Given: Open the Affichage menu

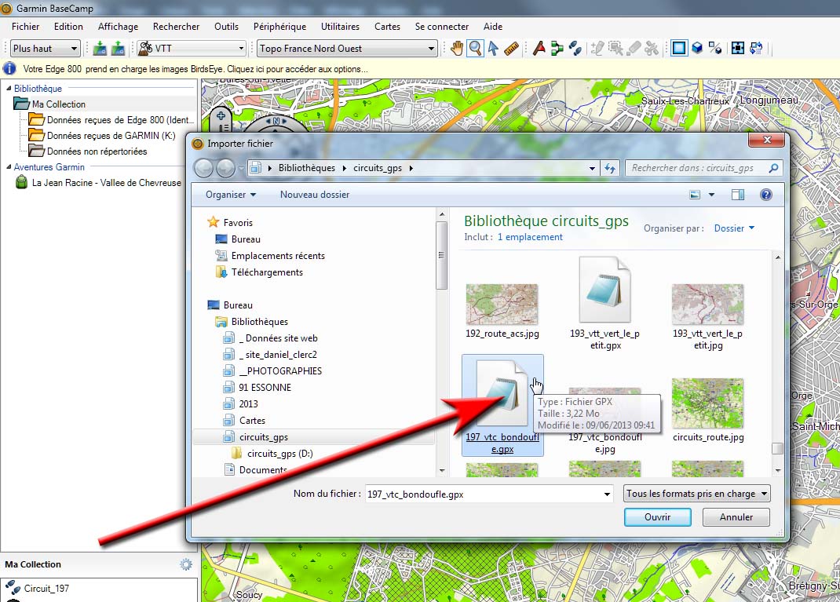Looking at the screenshot, I should [x=118, y=26].
